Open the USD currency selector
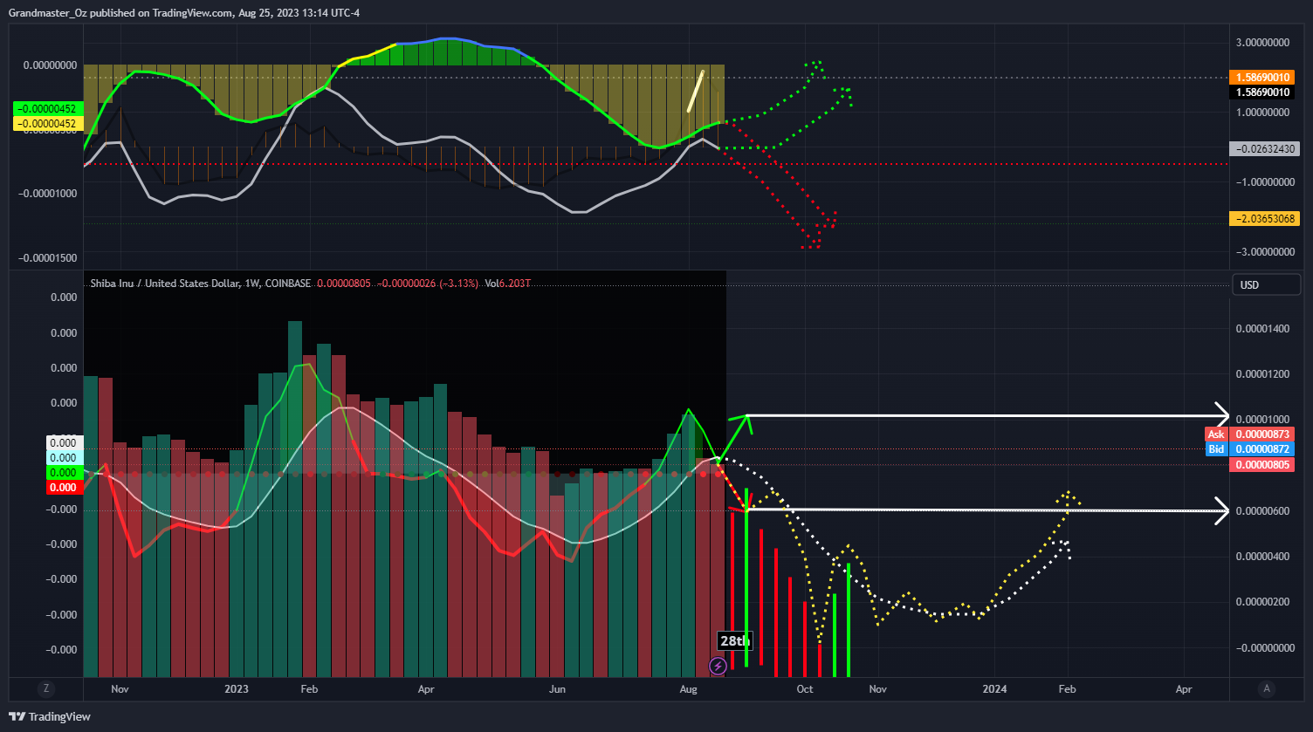Image resolution: width=1313 pixels, height=732 pixels. [1265, 284]
